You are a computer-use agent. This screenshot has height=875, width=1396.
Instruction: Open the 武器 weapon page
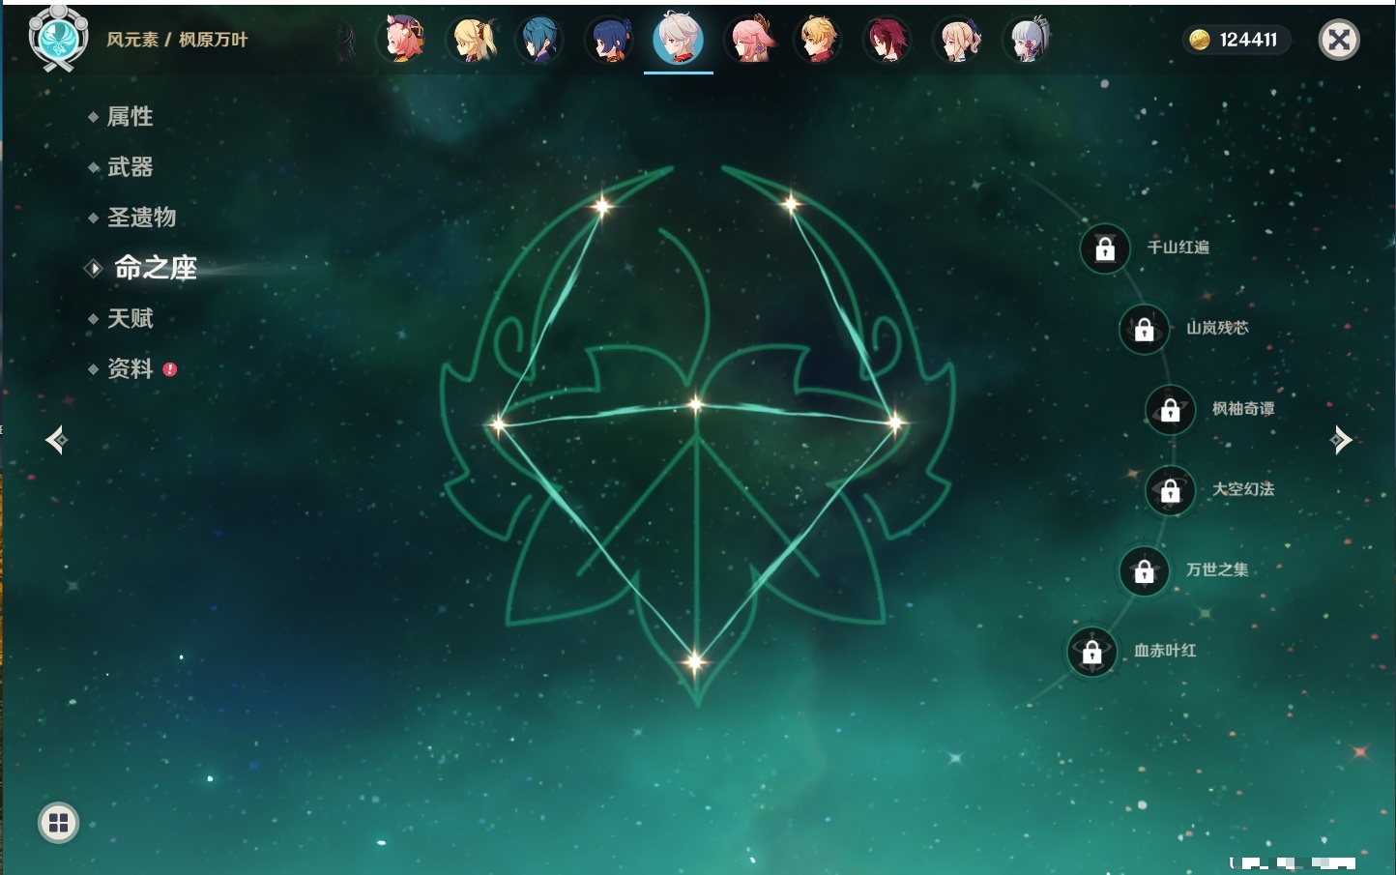click(130, 167)
